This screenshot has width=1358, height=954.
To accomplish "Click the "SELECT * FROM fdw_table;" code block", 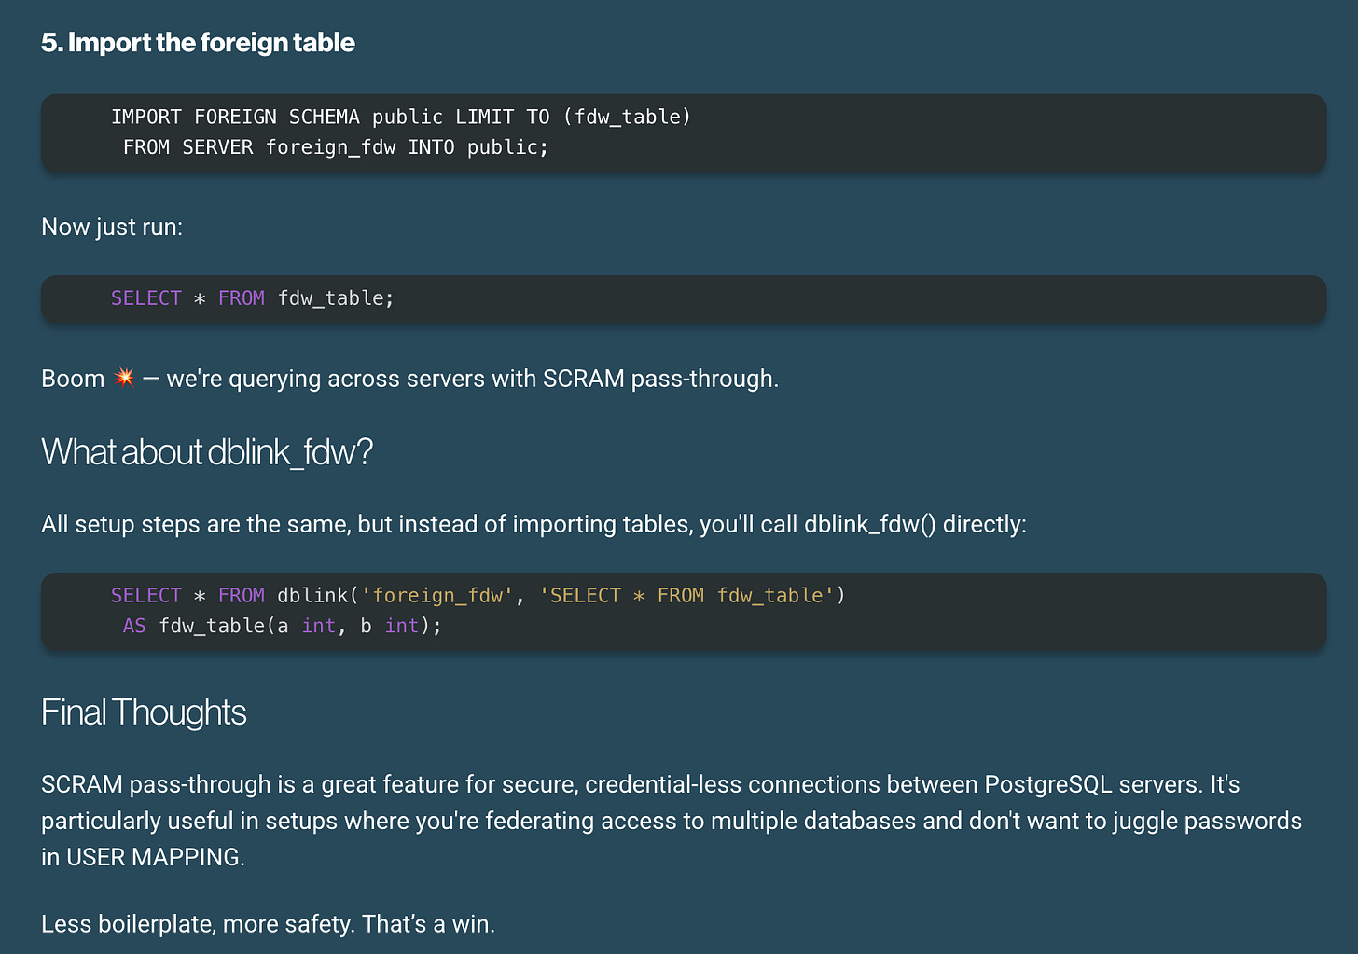I will pos(684,298).
